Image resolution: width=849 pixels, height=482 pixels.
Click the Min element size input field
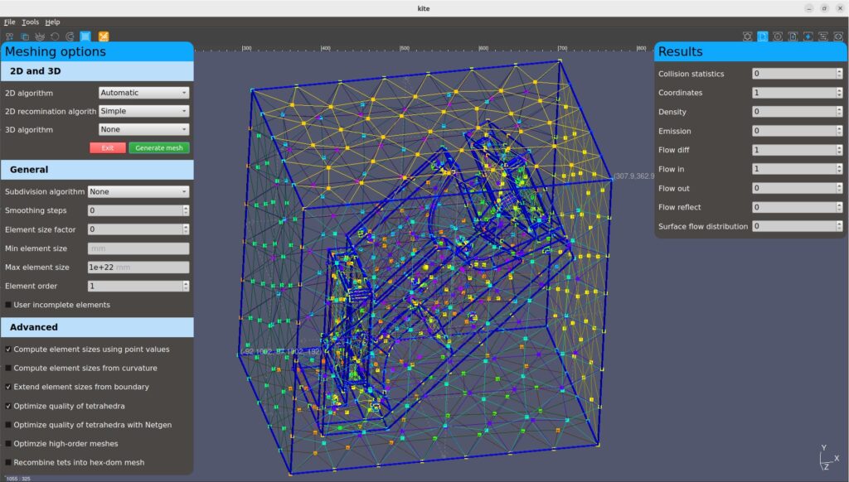[138, 248]
